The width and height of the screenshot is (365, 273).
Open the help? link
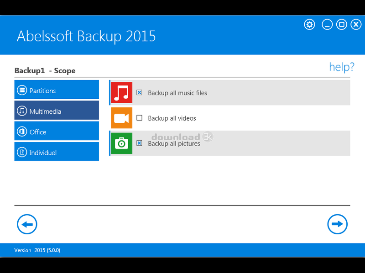click(341, 67)
